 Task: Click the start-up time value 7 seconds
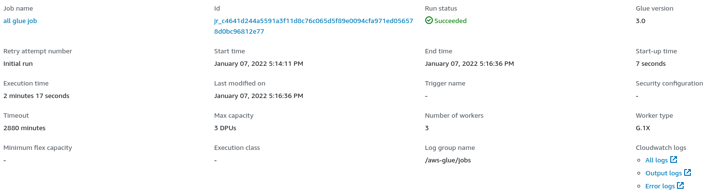pyautogui.click(x=651, y=64)
